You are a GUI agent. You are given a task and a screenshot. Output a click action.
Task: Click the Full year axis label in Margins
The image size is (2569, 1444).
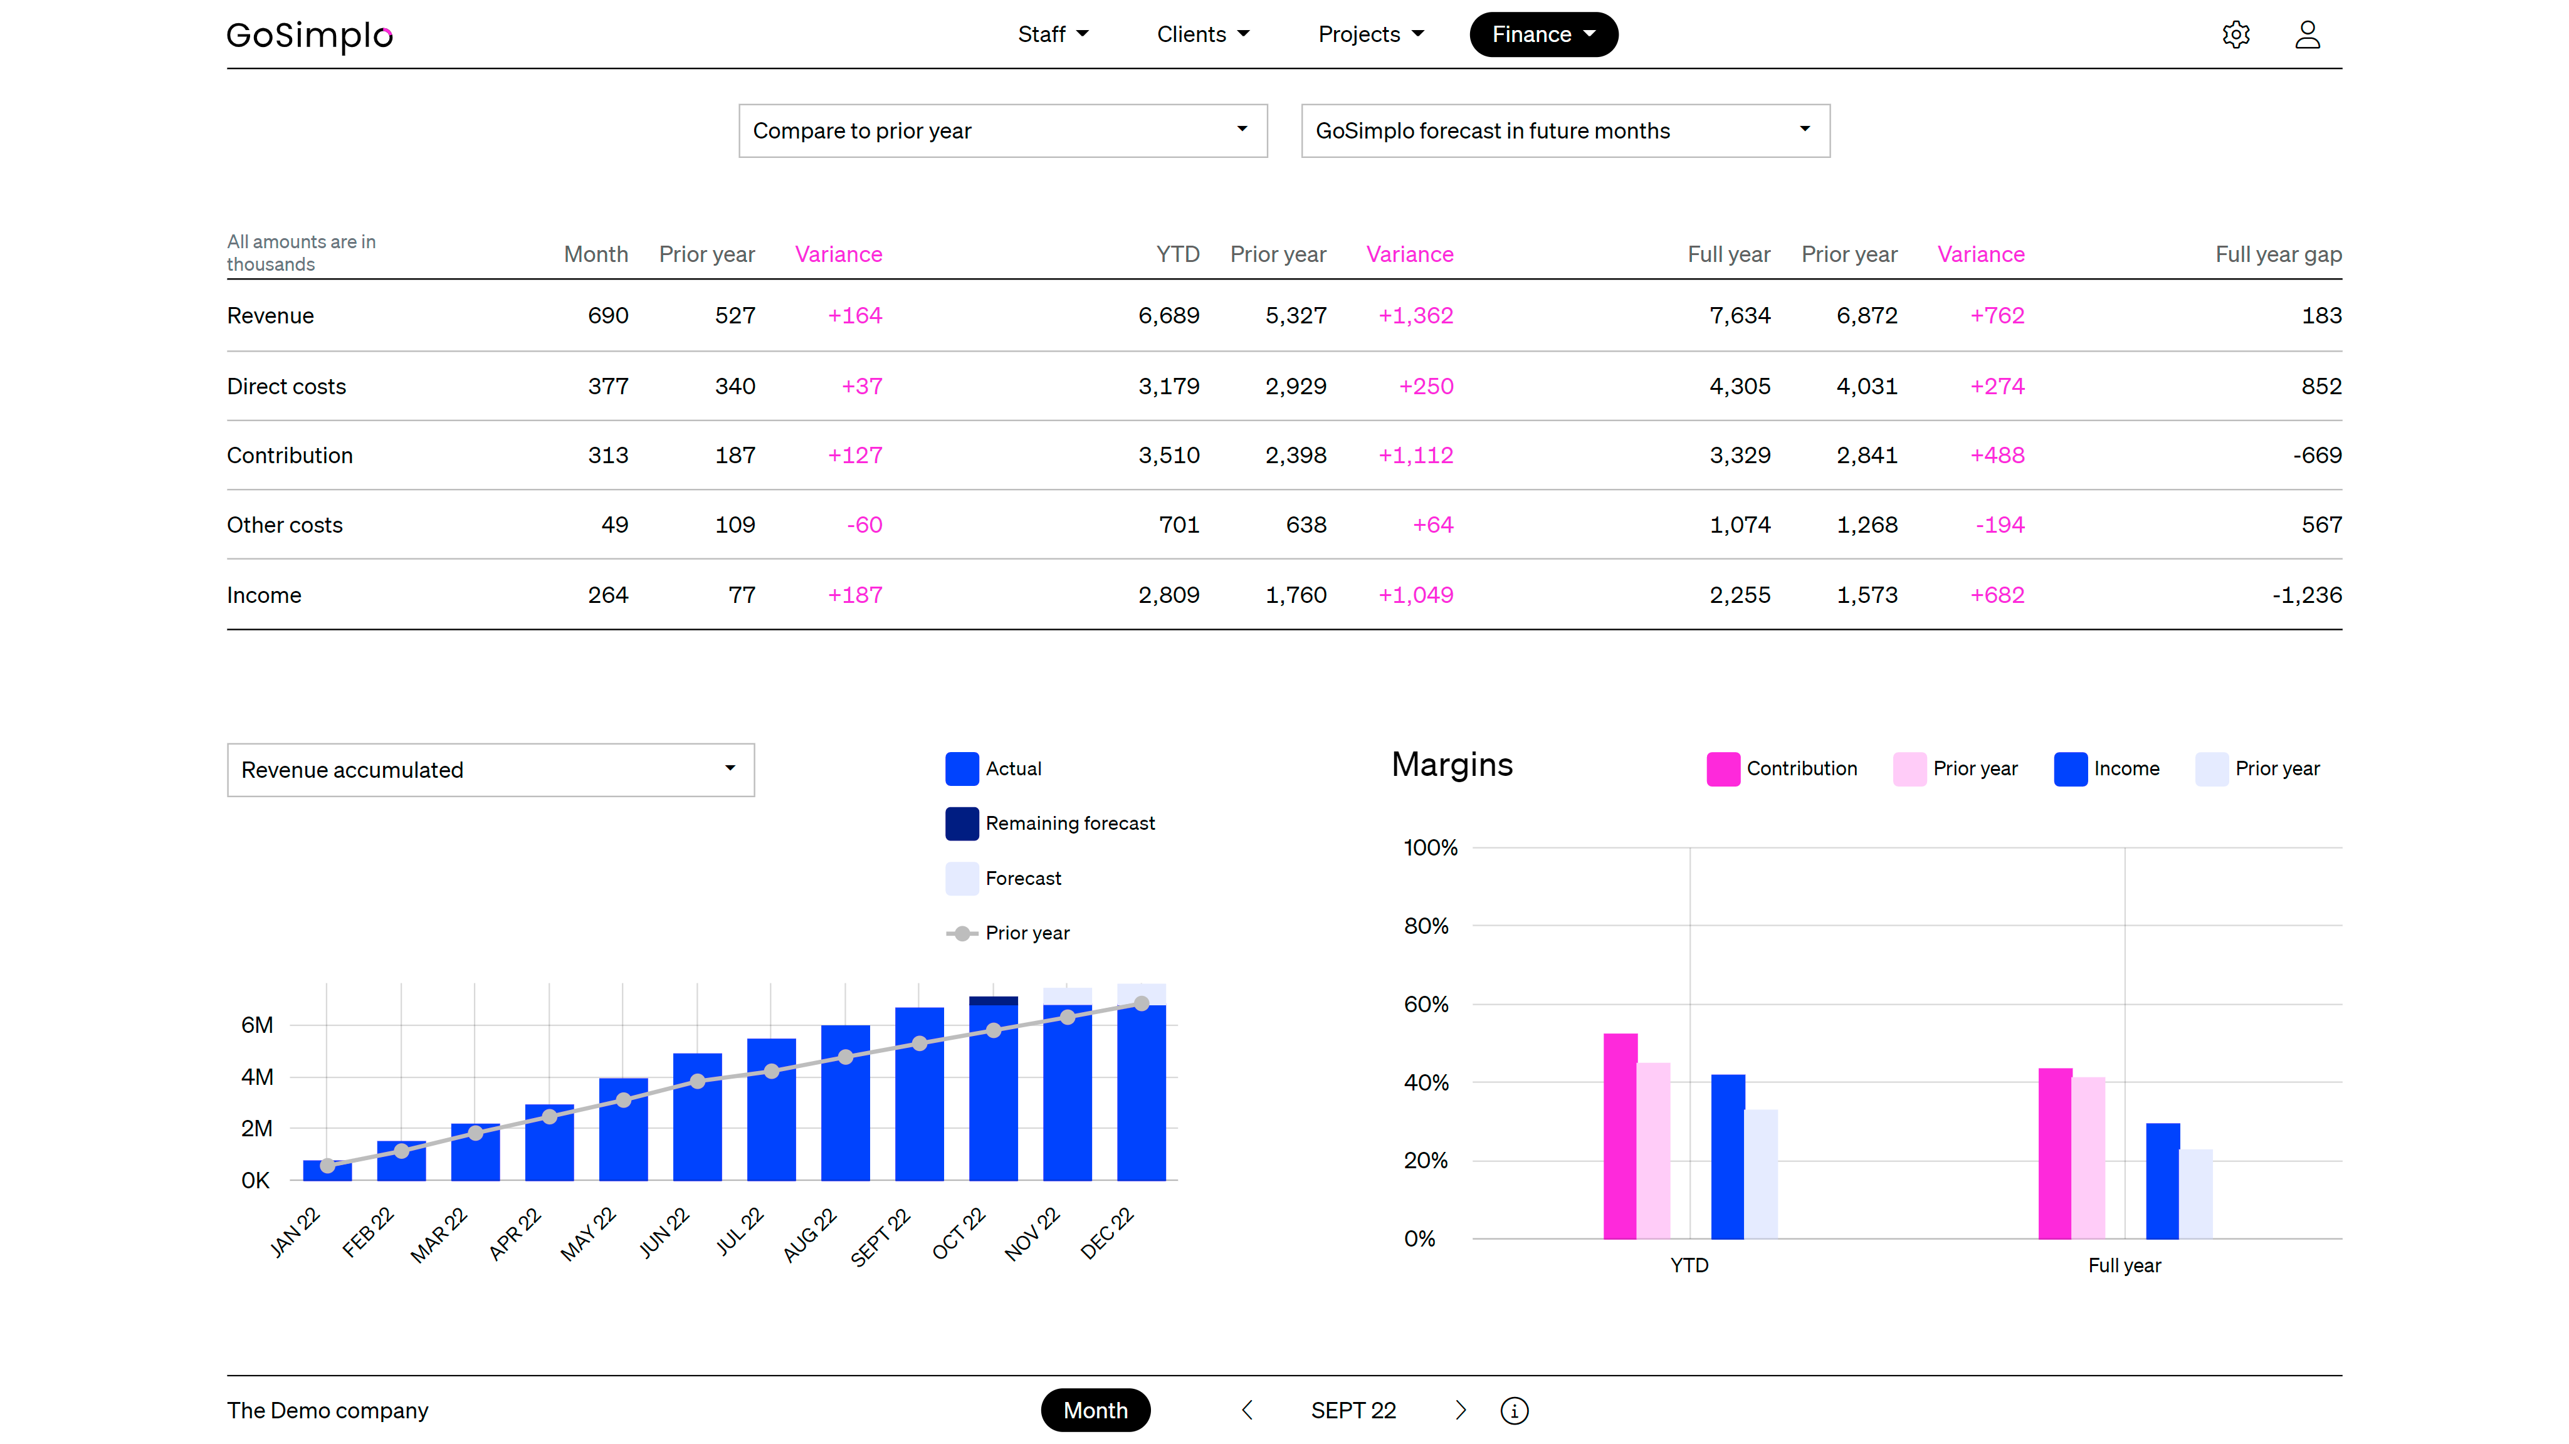click(2124, 1265)
